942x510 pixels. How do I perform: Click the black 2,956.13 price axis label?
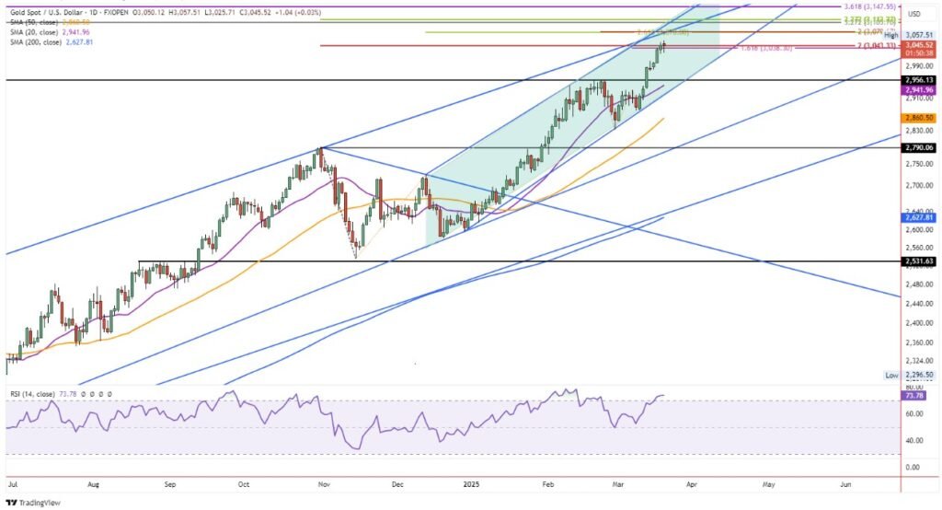(919, 80)
